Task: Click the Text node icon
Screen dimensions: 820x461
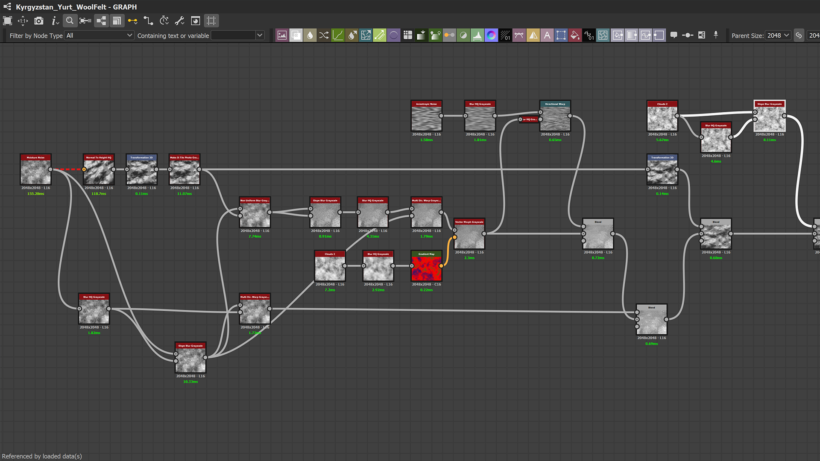Action: (x=547, y=35)
